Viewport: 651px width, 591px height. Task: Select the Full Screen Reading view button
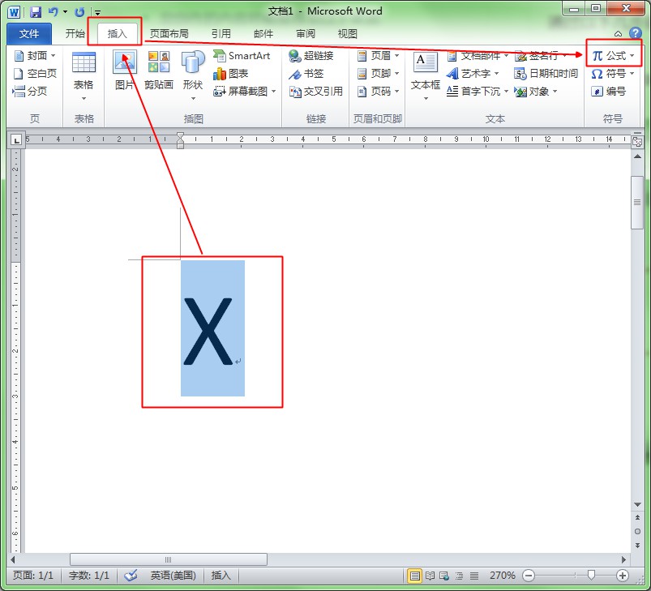point(430,576)
